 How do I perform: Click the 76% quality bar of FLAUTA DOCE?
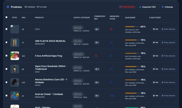tap(132, 40)
